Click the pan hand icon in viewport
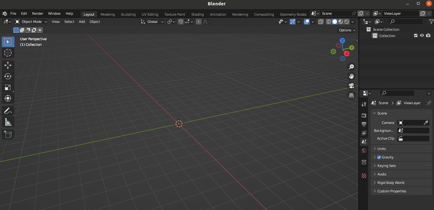434x210 pixels. (351, 76)
